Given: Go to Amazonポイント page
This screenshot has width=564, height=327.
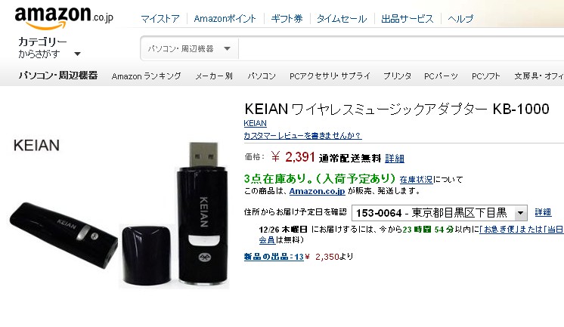Looking at the screenshot, I should coord(225,18).
